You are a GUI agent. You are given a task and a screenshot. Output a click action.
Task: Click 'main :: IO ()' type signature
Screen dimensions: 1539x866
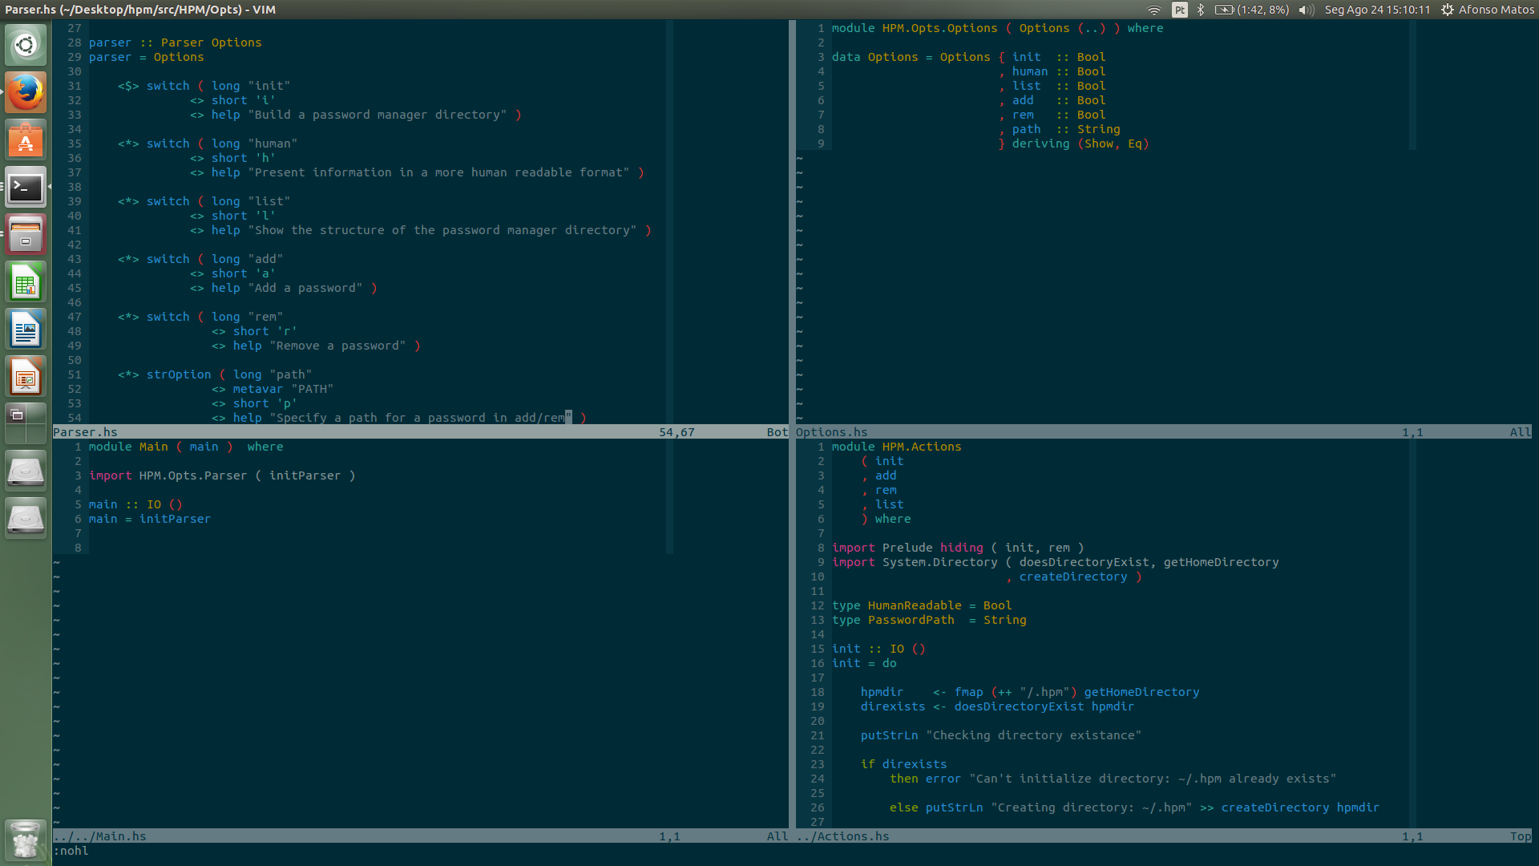tap(135, 504)
